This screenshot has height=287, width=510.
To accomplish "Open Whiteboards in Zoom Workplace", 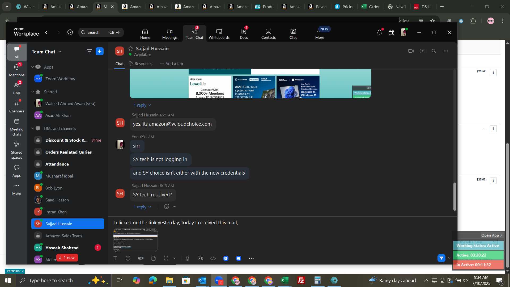I will point(219,34).
